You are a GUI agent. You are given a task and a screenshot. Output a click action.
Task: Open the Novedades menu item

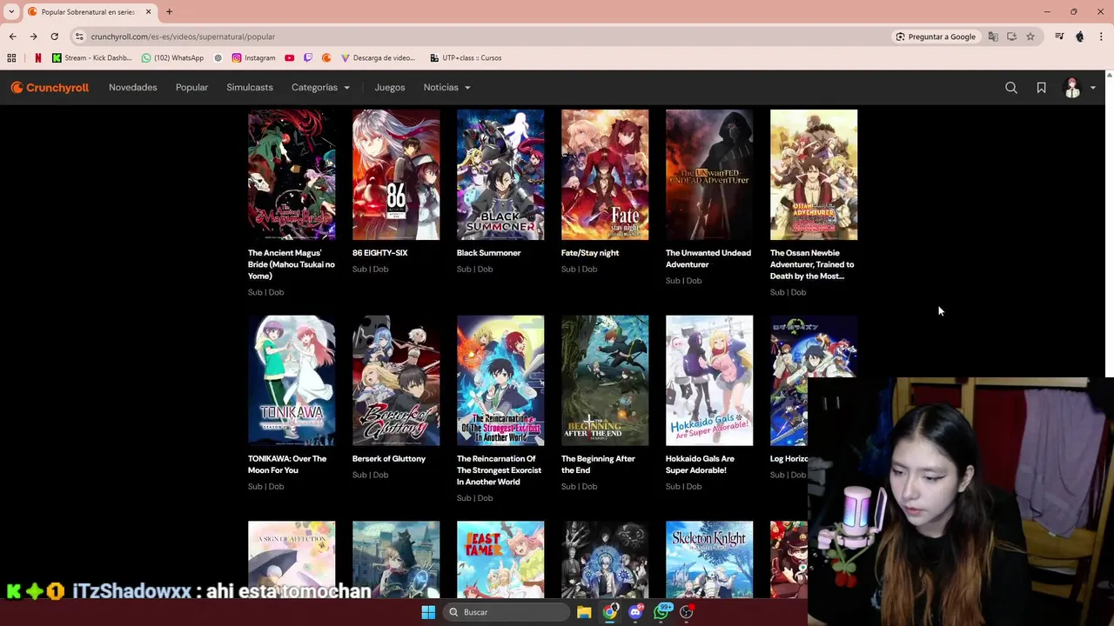[133, 88]
